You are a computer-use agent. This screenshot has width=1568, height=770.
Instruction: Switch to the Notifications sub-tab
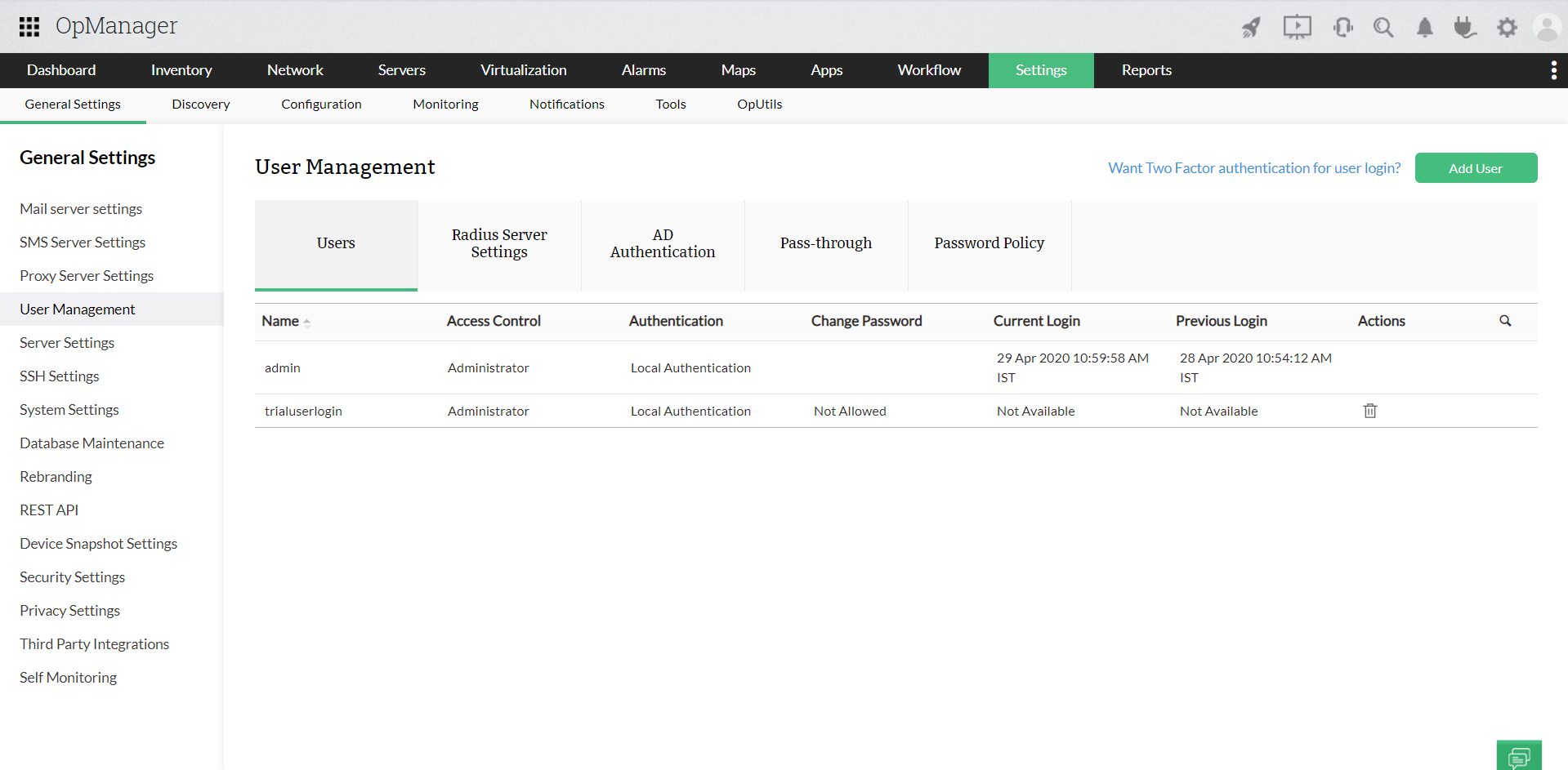(567, 105)
